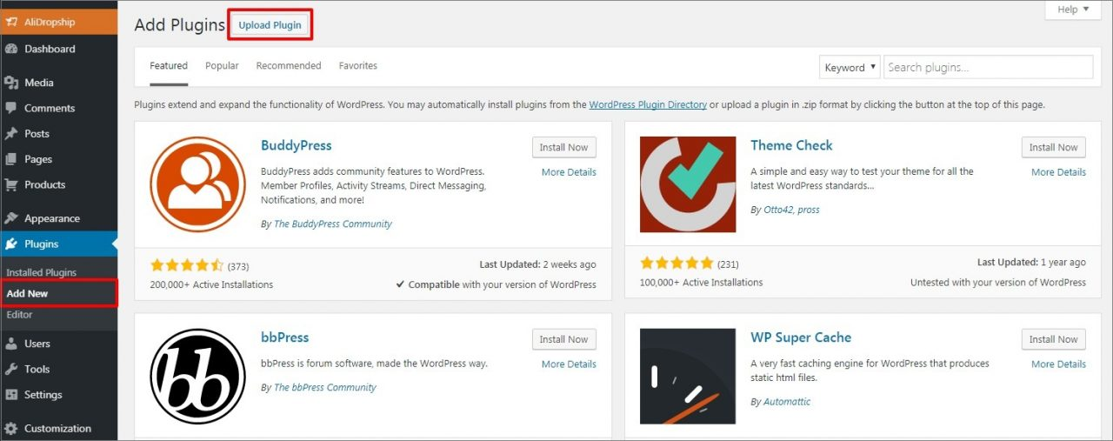Click the Users person icon

pos(11,344)
